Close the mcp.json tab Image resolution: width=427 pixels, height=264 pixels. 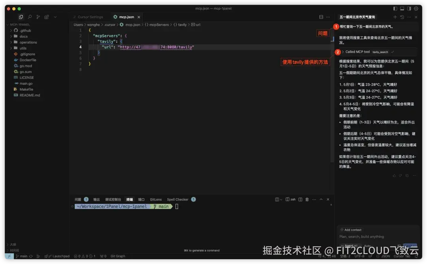pos(139,17)
